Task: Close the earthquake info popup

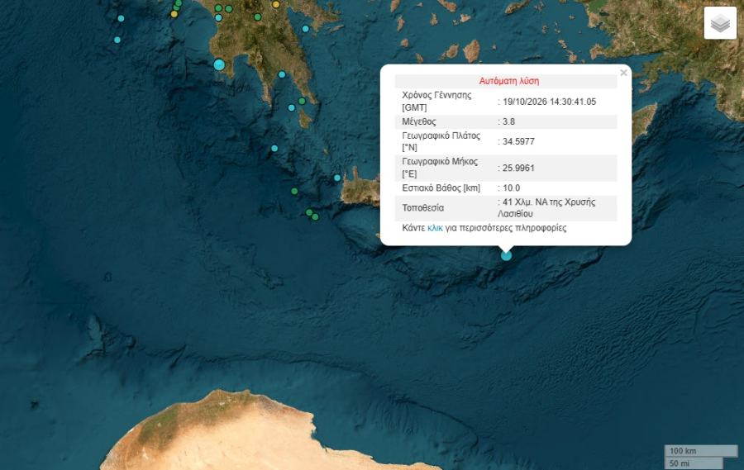Action: (x=623, y=73)
